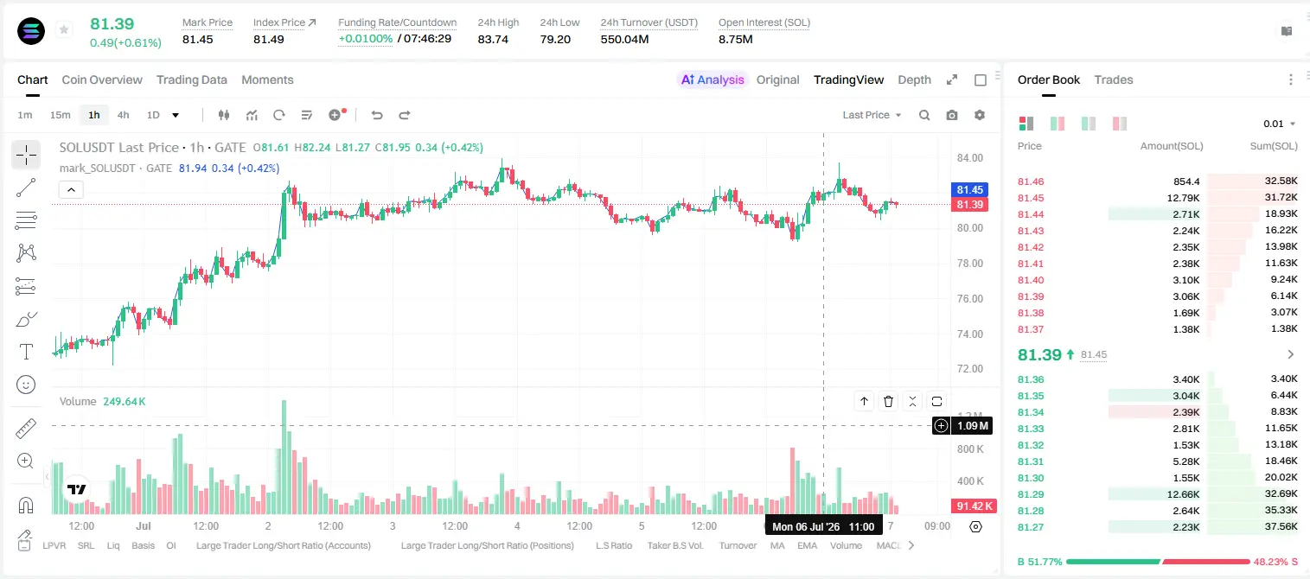Toggle the magnet snap mode

coord(26,505)
